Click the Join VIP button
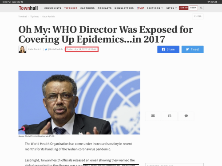 tap(183, 8)
